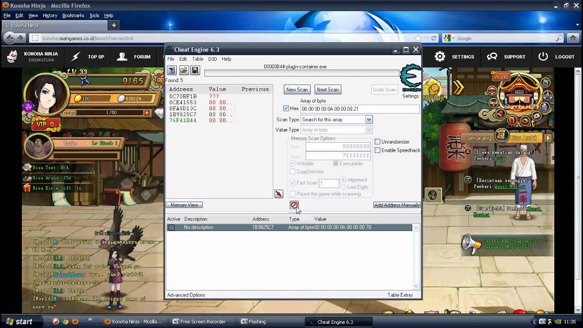This screenshot has height=328, width=583.
Task: Select found address 0CE41553
Action: point(183,102)
